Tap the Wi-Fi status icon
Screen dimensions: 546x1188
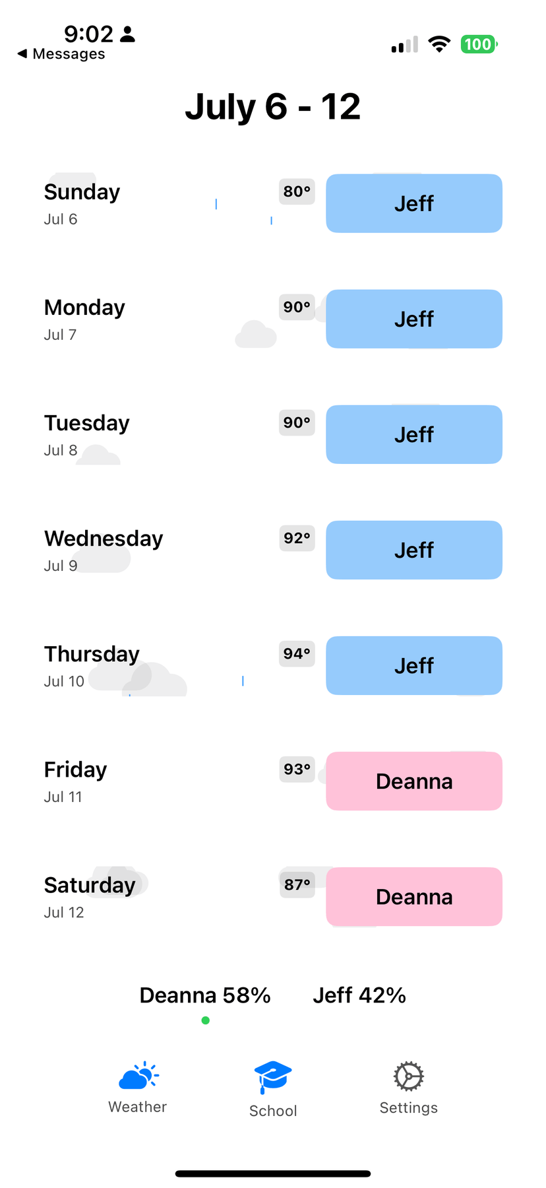click(439, 44)
